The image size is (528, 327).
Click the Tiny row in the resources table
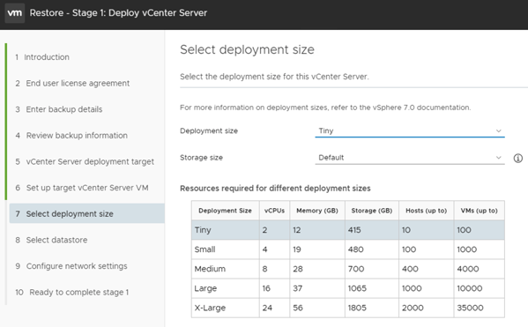[348, 230]
